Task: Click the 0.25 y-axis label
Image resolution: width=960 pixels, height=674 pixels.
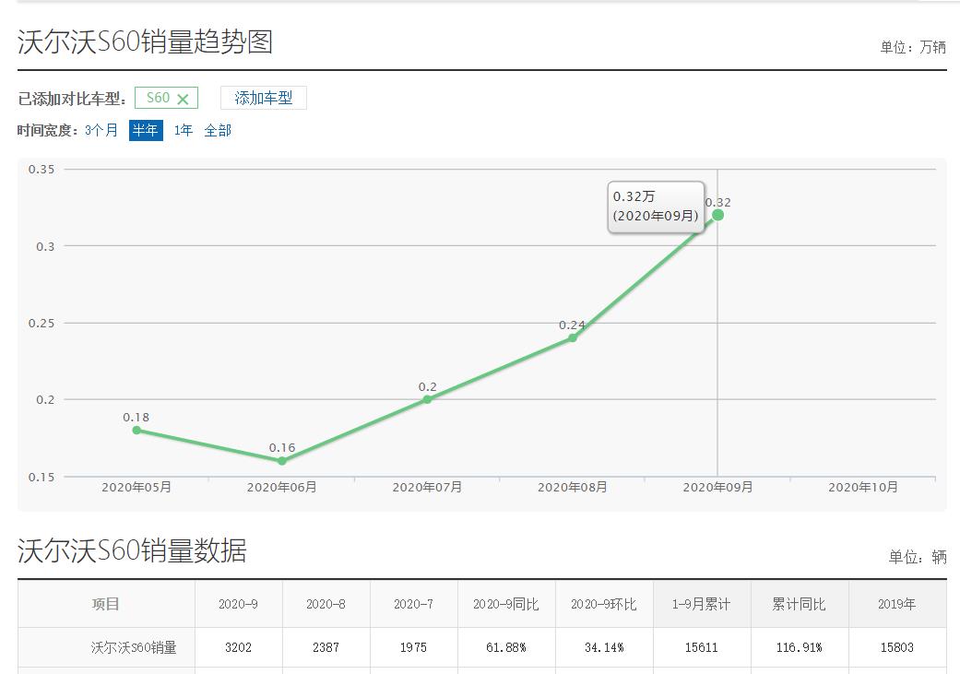Action: coord(41,324)
